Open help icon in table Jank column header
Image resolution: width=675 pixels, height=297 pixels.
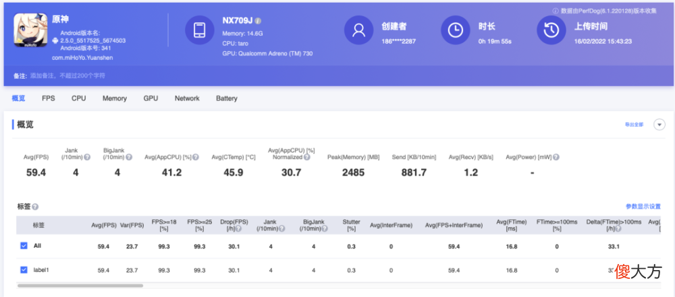click(x=282, y=229)
